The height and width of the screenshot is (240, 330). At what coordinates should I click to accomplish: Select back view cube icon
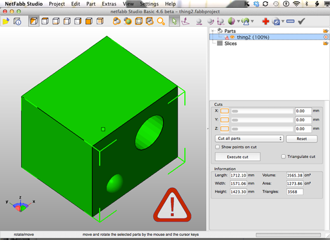tap(100, 21)
